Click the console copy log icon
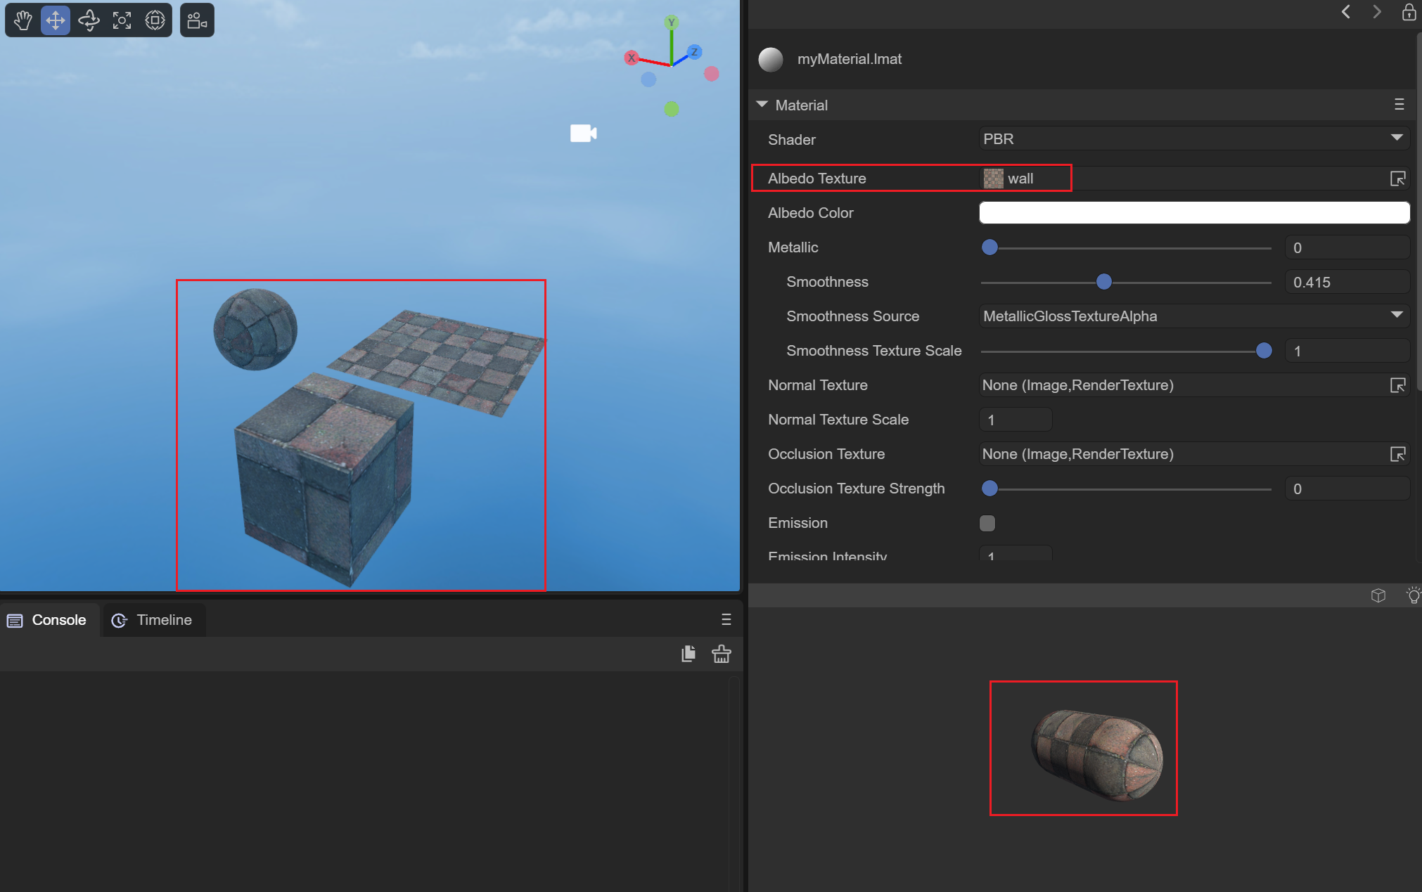1422x892 pixels. pyautogui.click(x=688, y=654)
